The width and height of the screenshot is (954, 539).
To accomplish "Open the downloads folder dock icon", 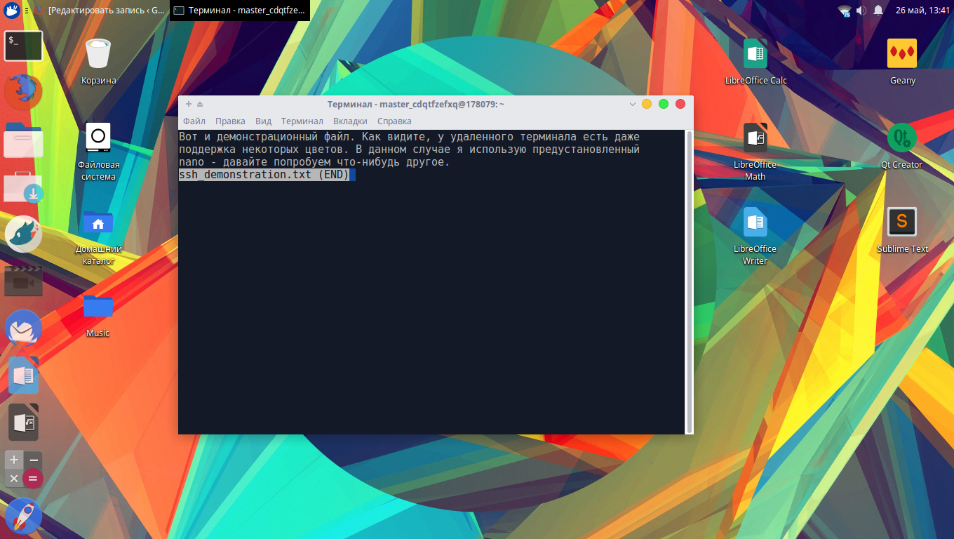I will coord(23,187).
